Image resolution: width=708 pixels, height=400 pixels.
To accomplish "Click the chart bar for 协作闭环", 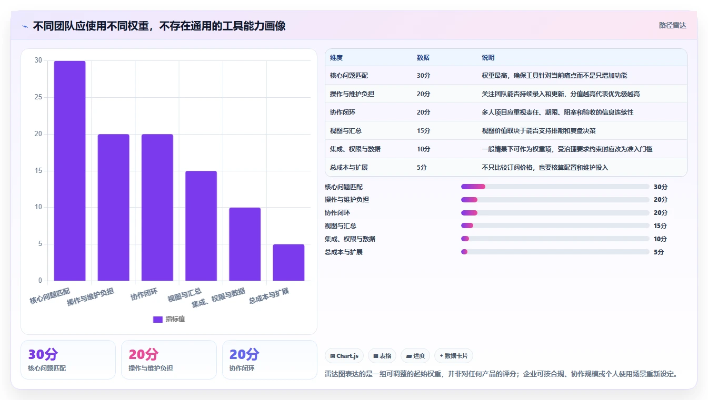I will (157, 208).
